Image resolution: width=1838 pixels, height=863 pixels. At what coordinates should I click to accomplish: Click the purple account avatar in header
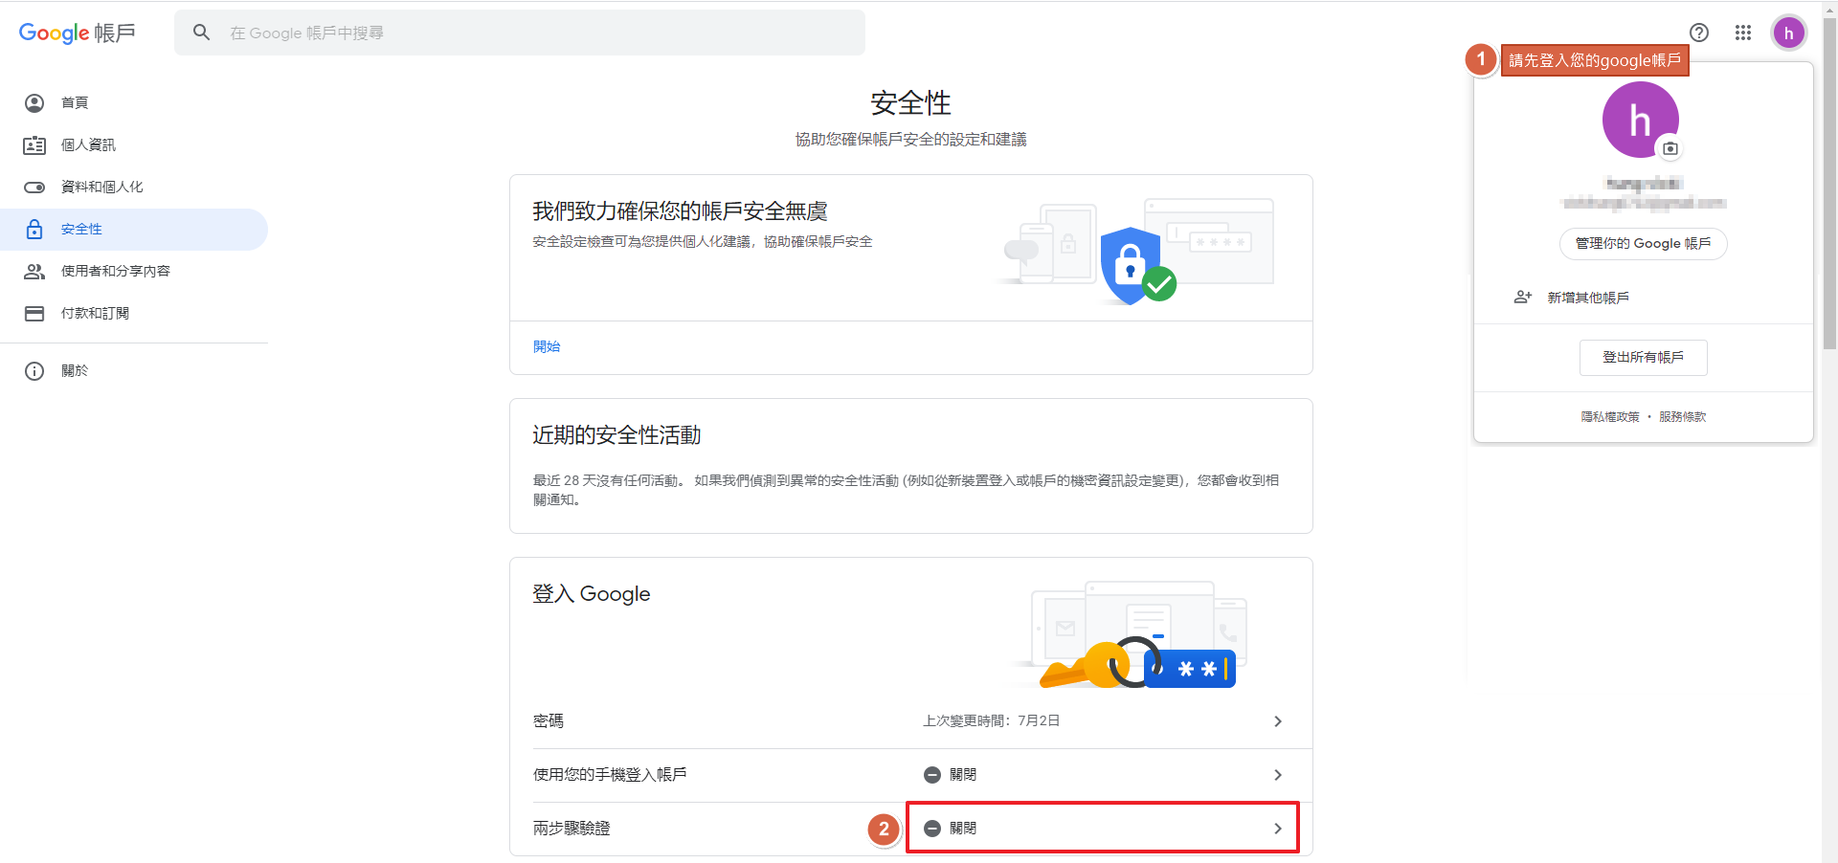[1788, 33]
